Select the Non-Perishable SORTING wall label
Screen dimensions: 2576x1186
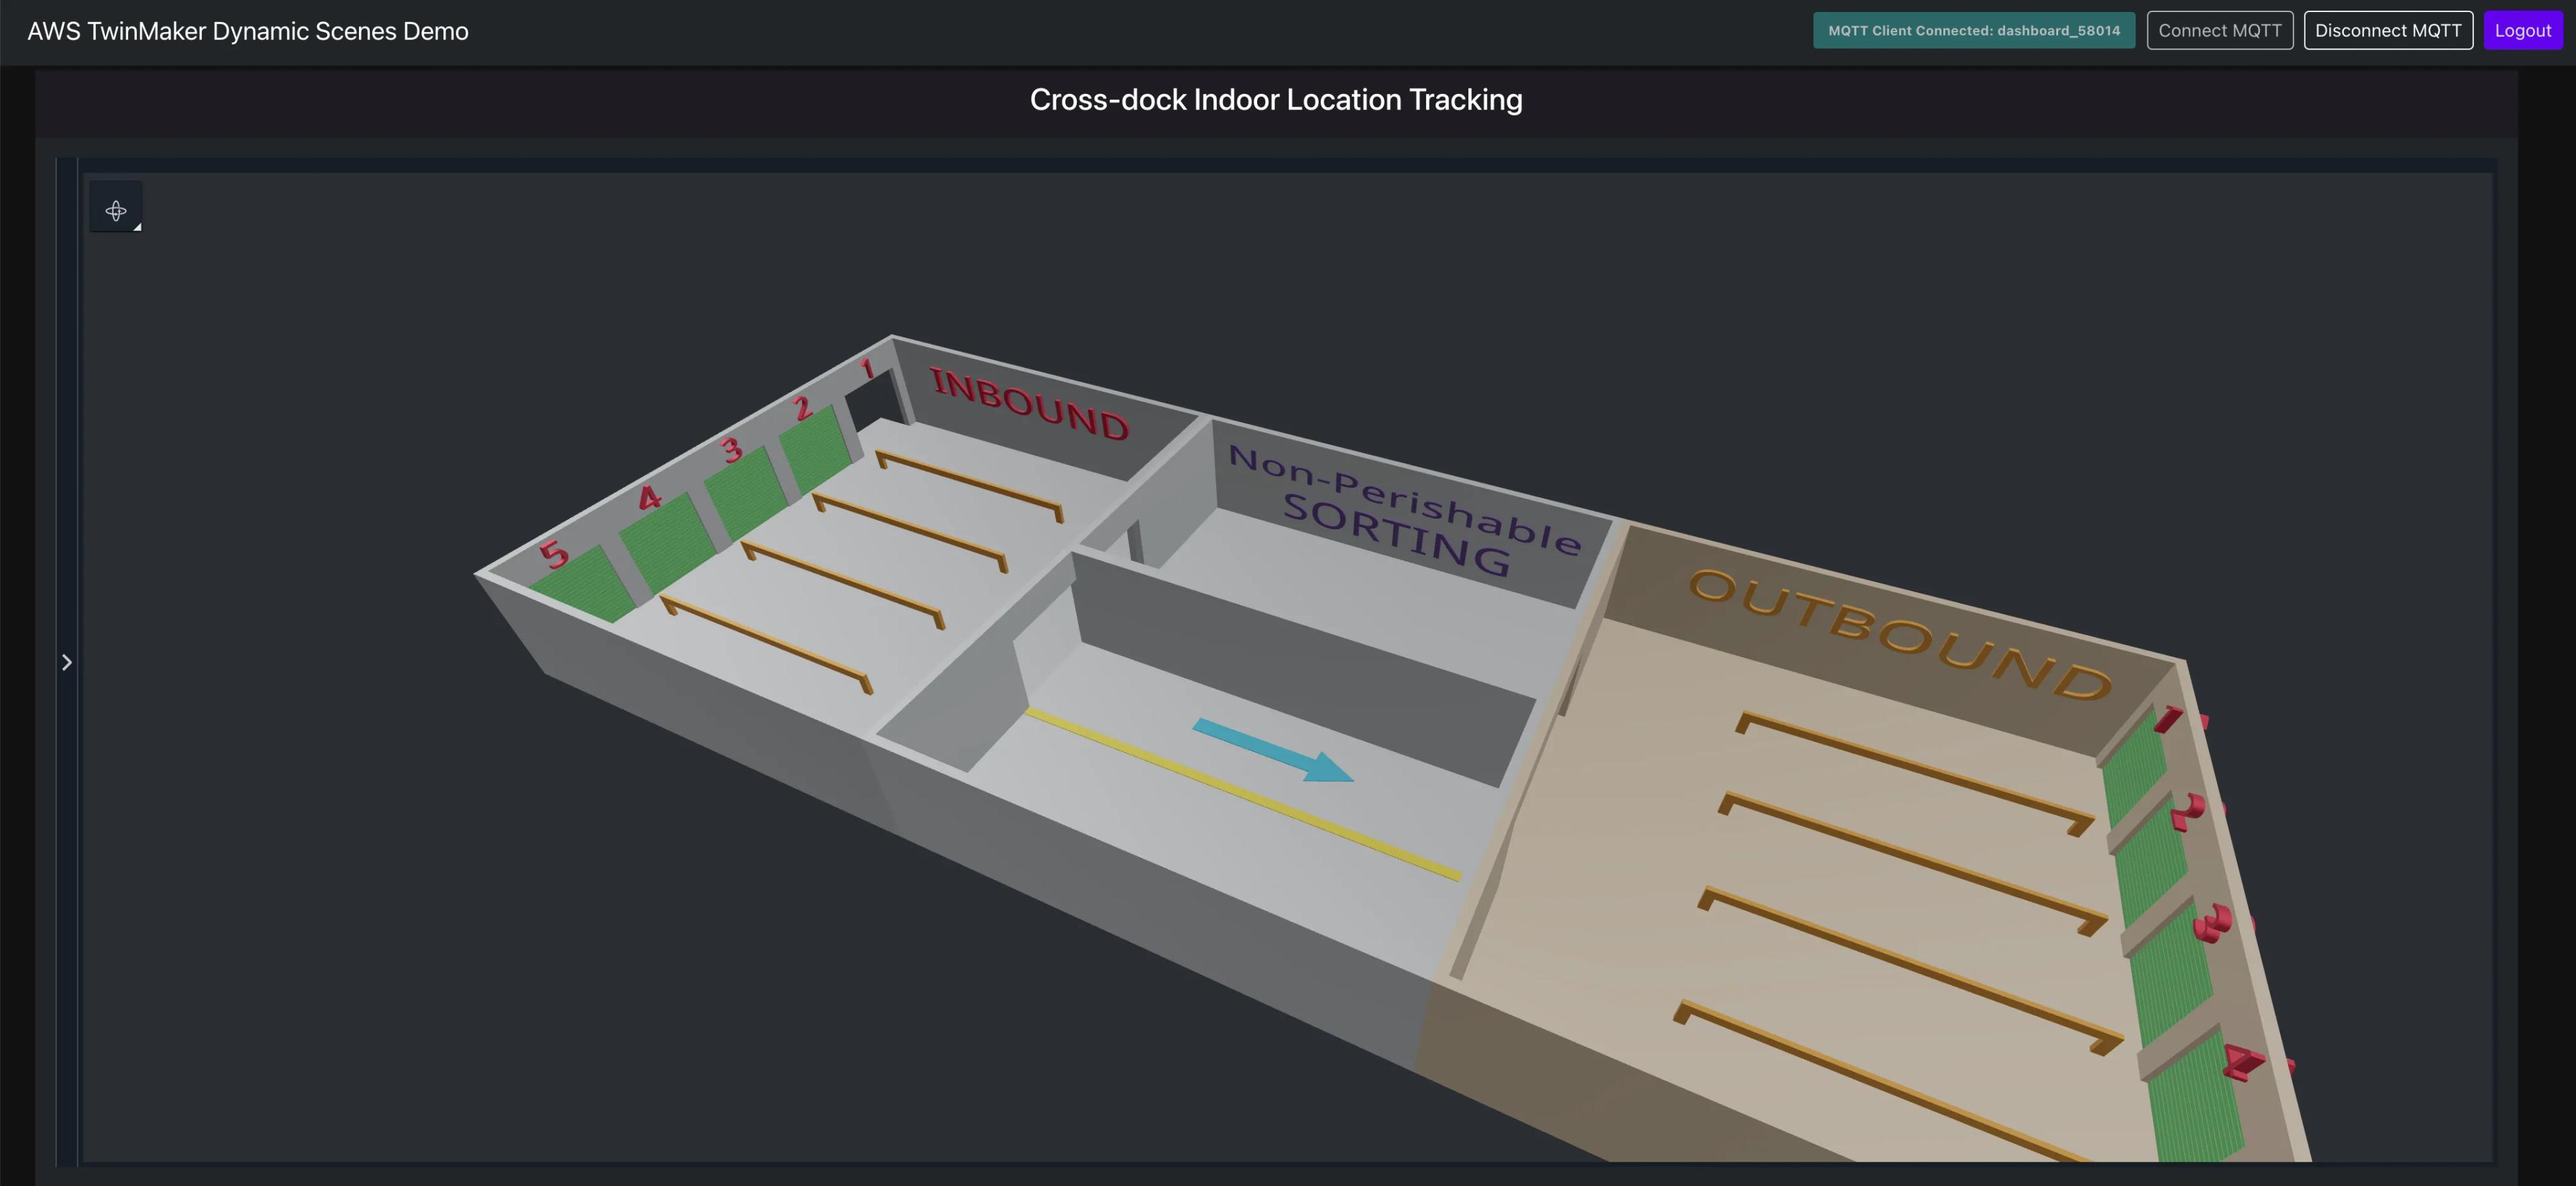(1404, 510)
